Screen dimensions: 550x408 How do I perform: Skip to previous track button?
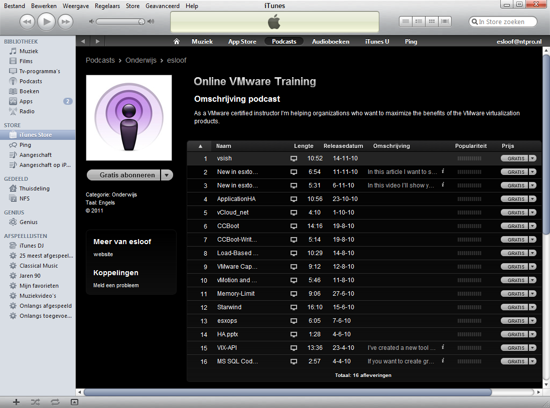pos(27,22)
